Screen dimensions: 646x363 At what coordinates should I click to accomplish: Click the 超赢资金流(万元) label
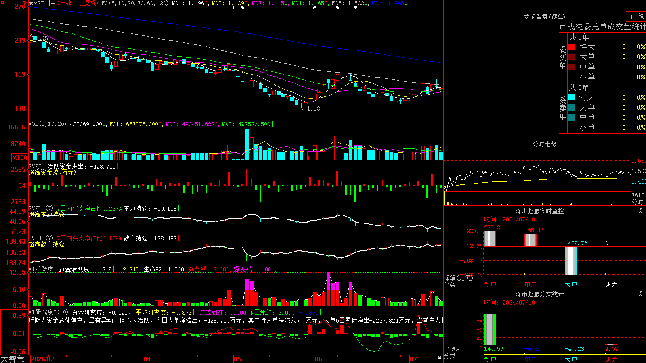52,172
